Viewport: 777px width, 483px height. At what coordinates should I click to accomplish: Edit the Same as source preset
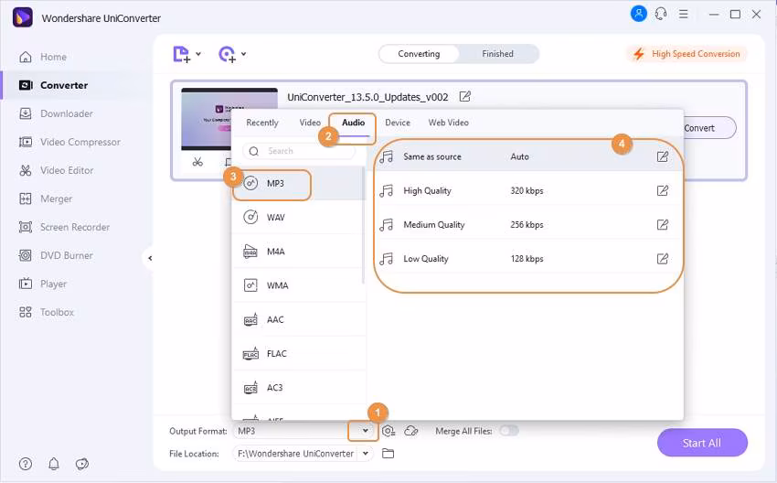coord(663,156)
